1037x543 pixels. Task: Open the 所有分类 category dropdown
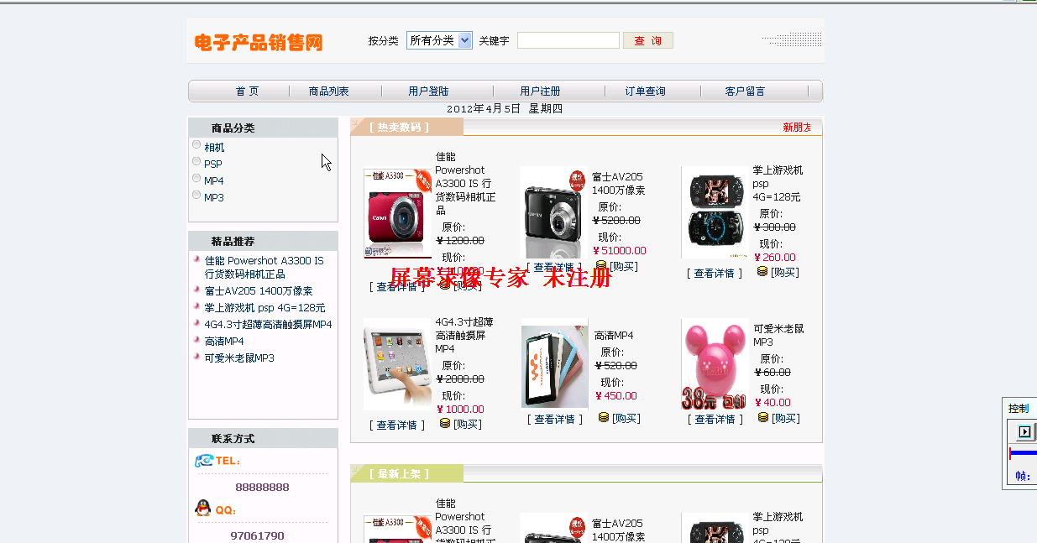pyautogui.click(x=439, y=40)
